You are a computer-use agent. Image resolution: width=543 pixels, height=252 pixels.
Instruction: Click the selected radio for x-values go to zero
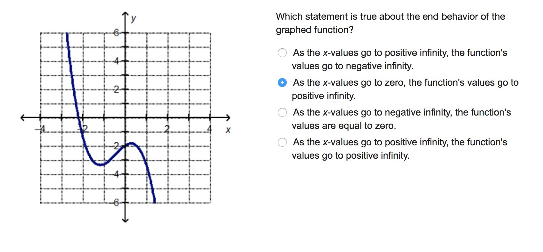pyautogui.click(x=282, y=83)
